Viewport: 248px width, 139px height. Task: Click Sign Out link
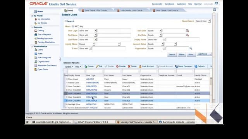pos(198,4)
